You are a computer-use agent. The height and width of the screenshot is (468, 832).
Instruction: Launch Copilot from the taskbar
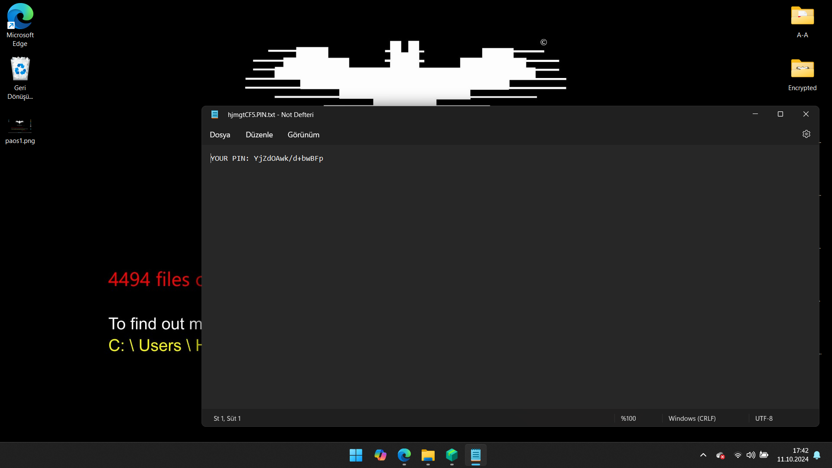pos(380,455)
